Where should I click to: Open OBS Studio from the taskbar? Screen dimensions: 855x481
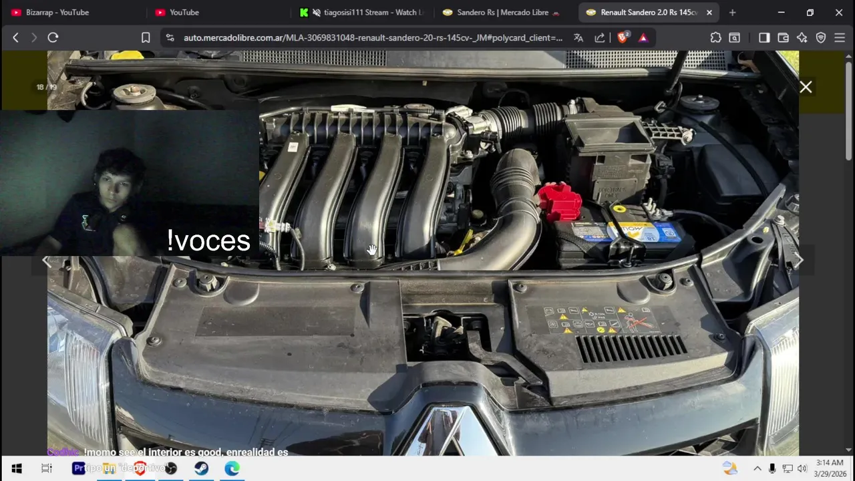point(171,468)
